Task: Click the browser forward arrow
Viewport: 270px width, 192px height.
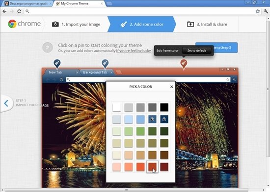Action: pos(12,11)
